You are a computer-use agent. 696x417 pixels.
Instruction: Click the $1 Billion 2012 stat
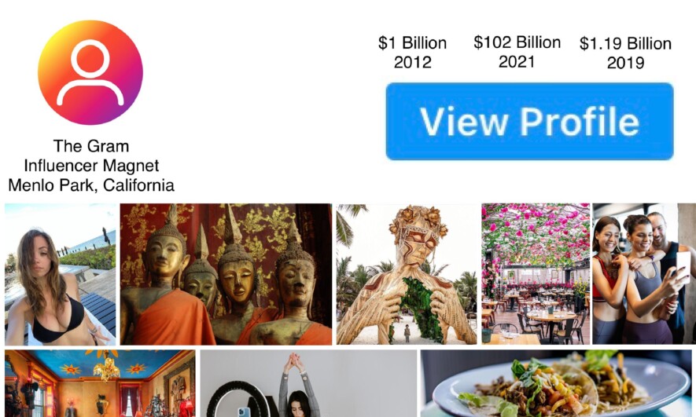pos(412,53)
